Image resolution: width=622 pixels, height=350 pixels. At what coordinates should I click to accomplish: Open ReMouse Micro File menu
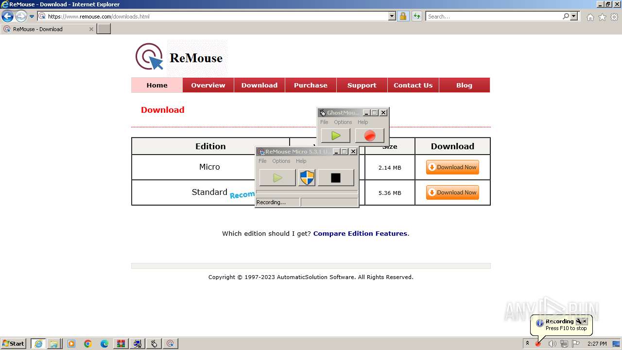pyautogui.click(x=262, y=161)
